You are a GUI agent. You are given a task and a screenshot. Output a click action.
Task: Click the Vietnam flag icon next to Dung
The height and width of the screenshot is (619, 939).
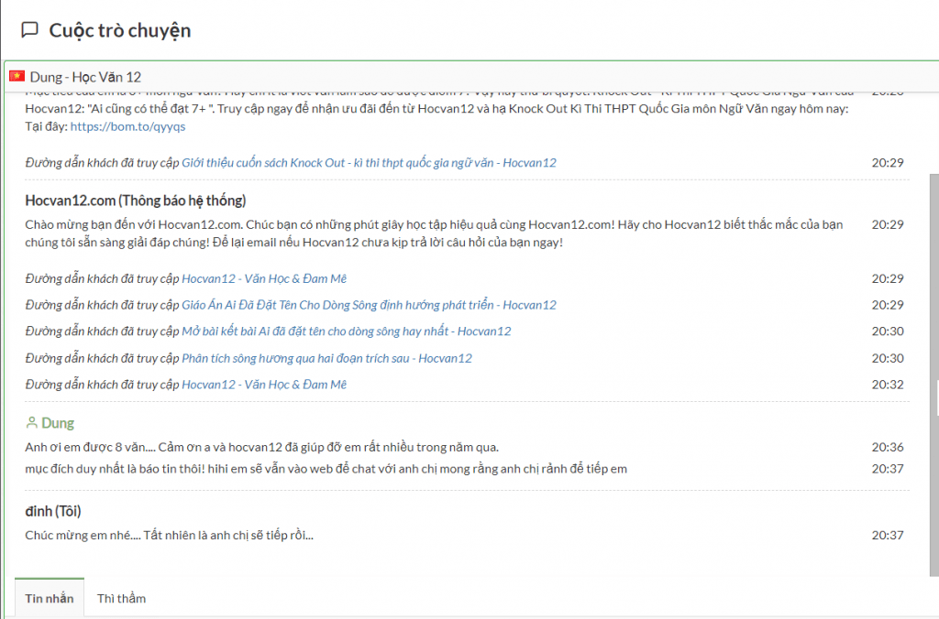tap(17, 76)
